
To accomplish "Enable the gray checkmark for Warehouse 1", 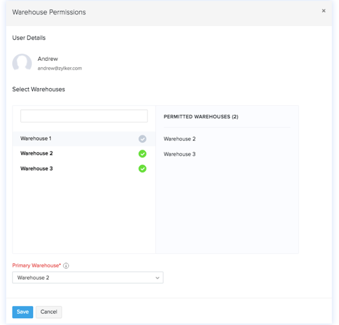I will pyautogui.click(x=142, y=139).
